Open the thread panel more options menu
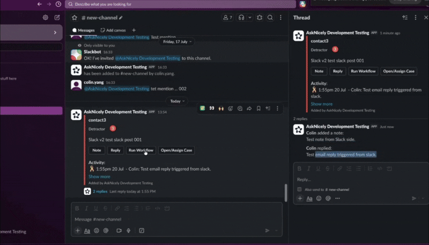The height and width of the screenshot is (245, 429). (415, 18)
